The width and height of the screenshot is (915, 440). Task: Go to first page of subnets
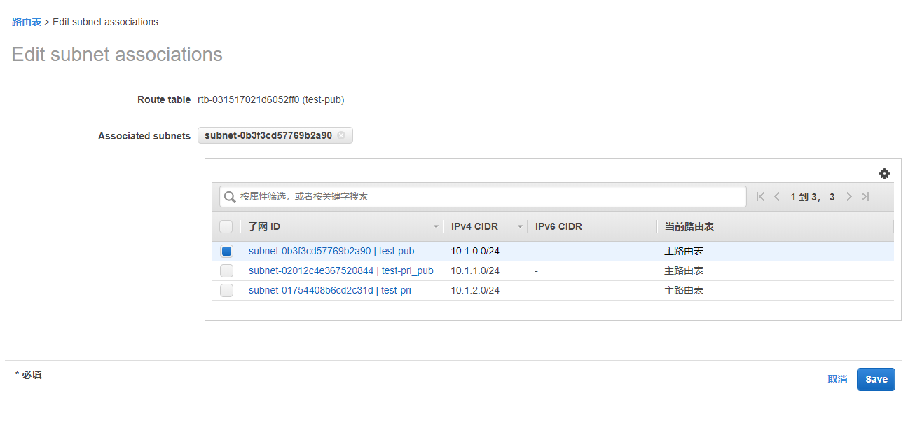[760, 197]
